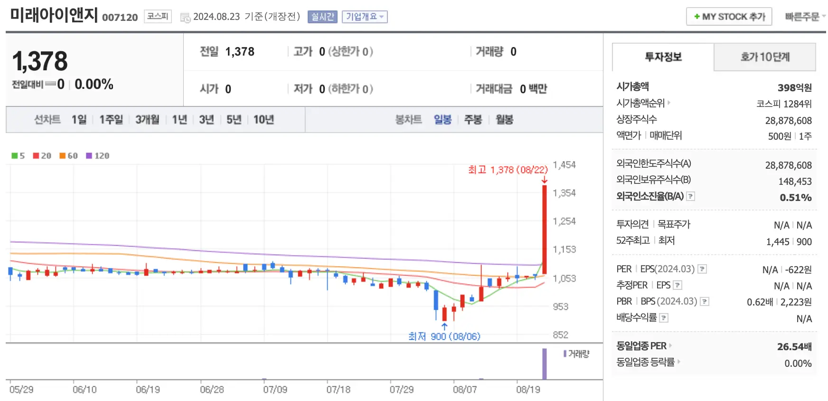The image size is (828, 401).
Task: Click the 08/22 red candlestick on chart
Action: click(x=545, y=229)
